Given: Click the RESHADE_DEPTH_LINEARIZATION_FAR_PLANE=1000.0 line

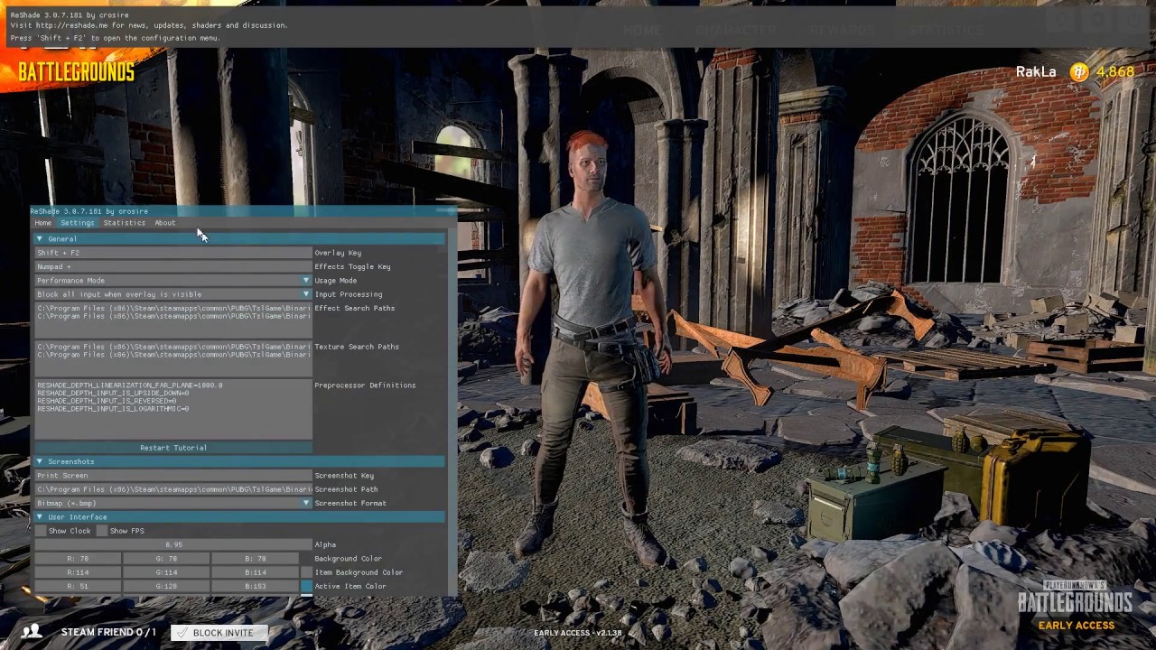Looking at the screenshot, I should 129,385.
